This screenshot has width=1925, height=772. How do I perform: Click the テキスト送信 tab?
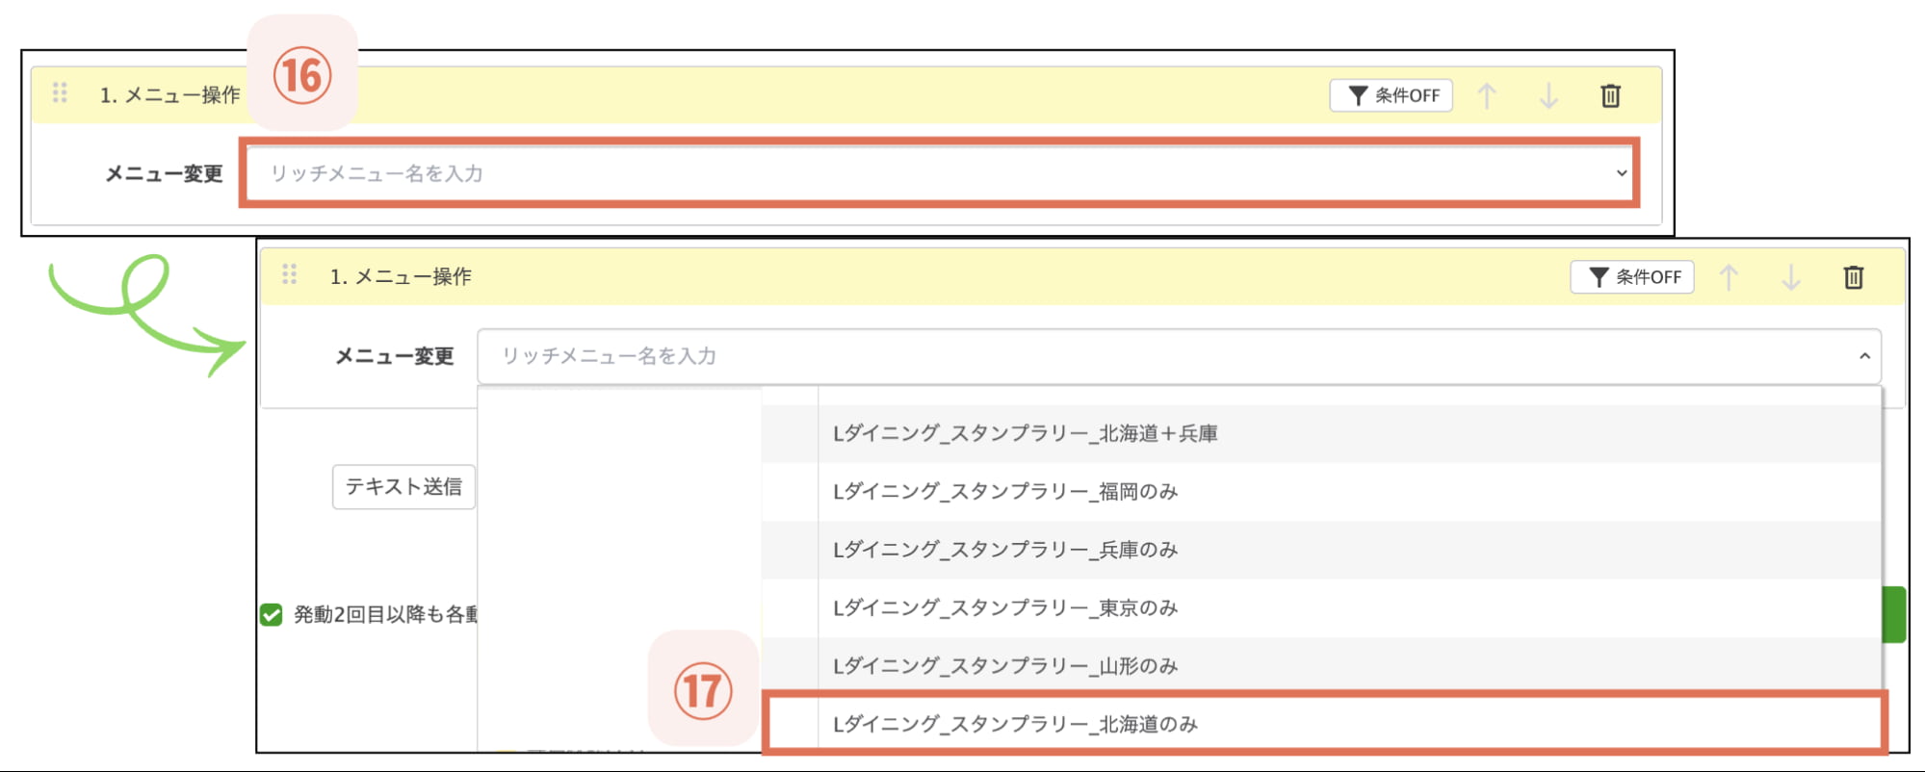point(403,486)
